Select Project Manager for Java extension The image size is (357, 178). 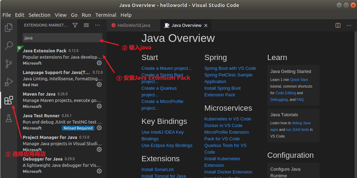pos(62,143)
